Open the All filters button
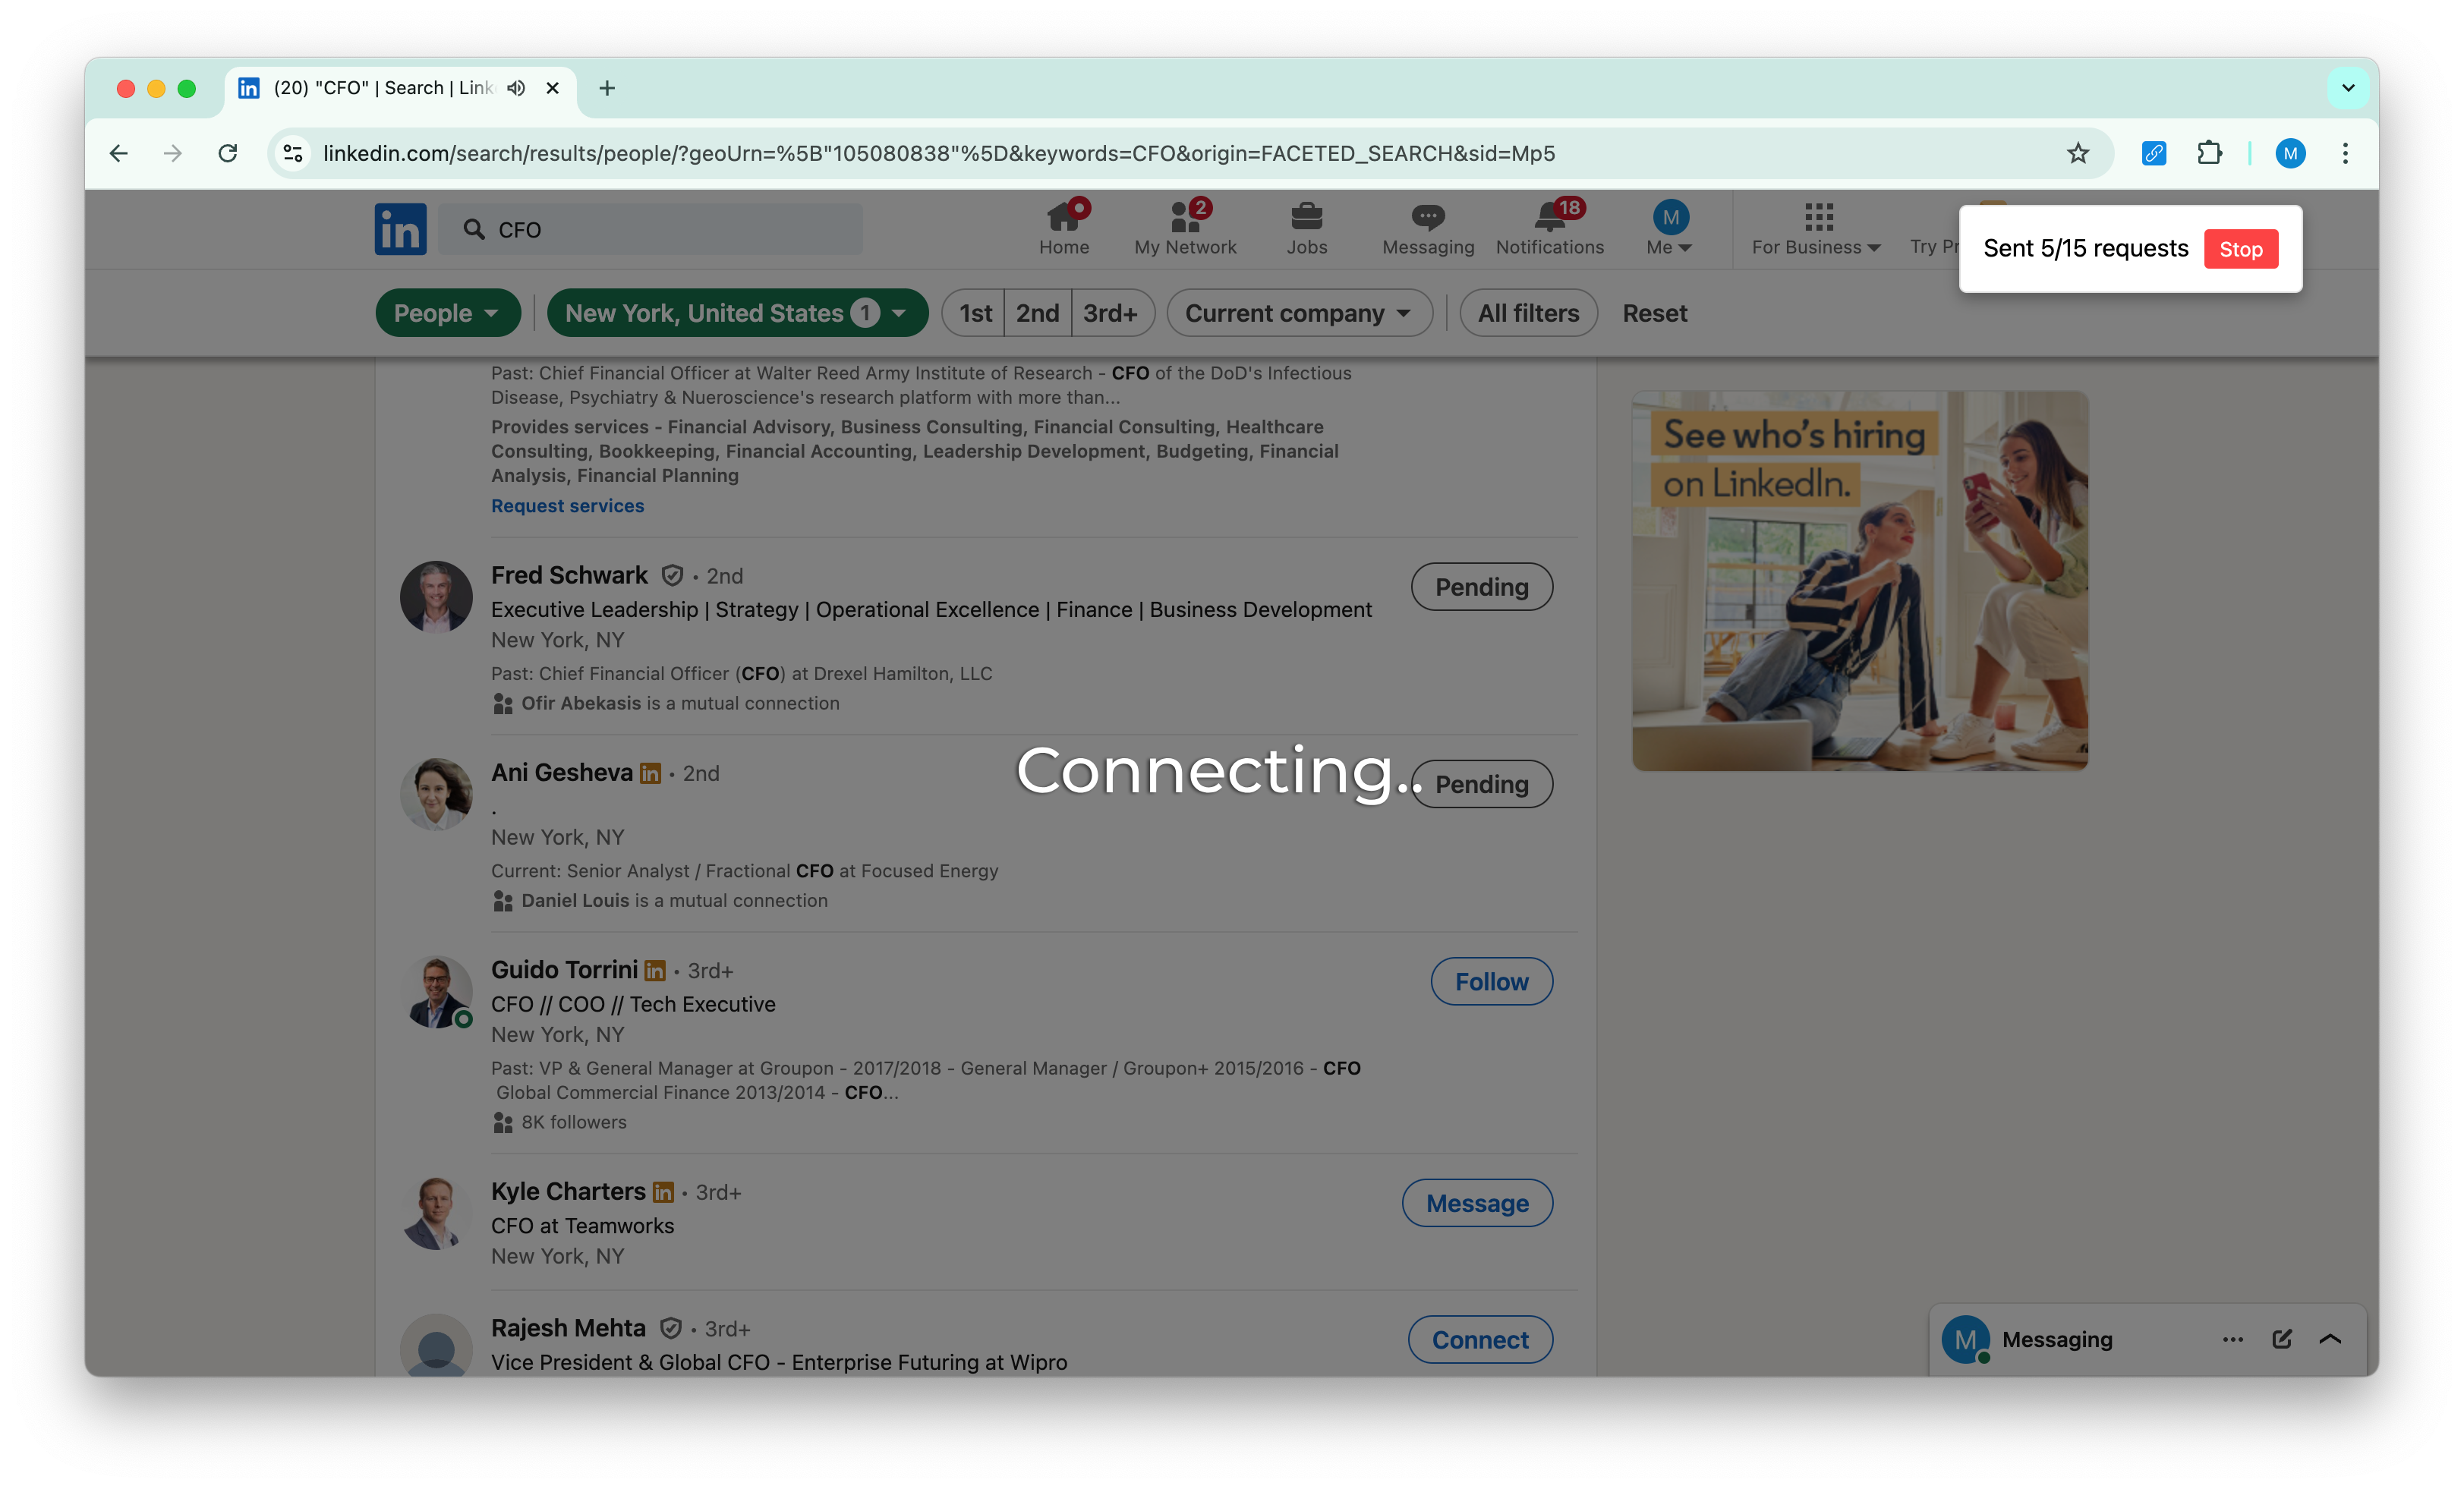 pos(1528,313)
